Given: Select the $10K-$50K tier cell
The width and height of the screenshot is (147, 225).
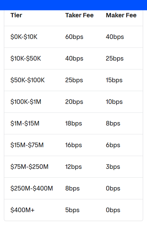Looking at the screenshot, I should (26, 59).
